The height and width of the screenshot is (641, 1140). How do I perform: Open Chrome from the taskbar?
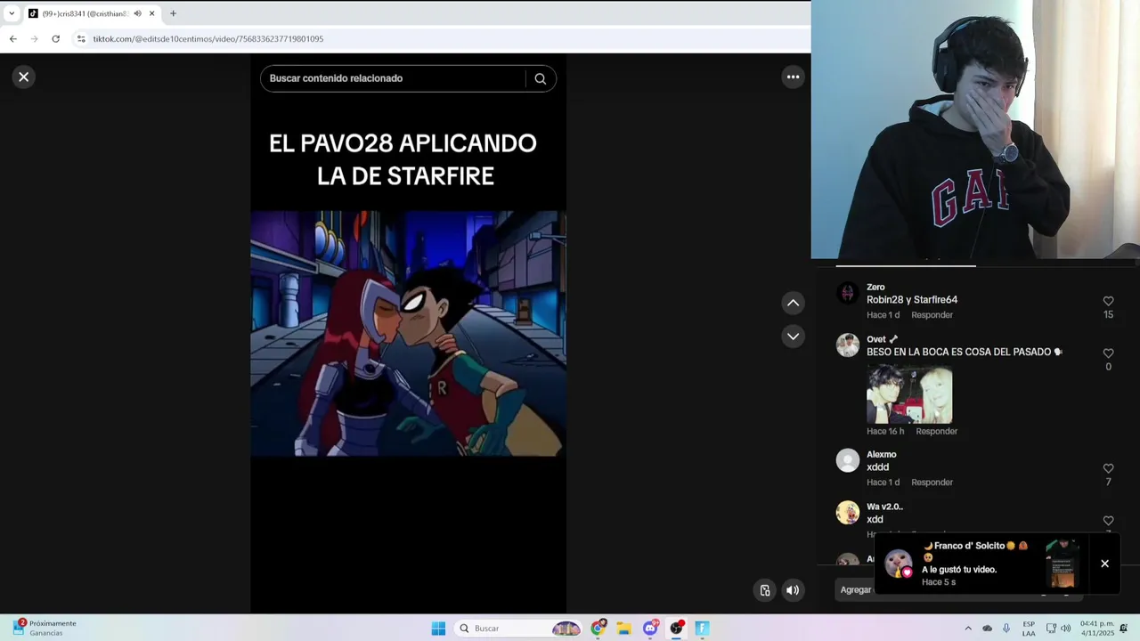point(598,629)
